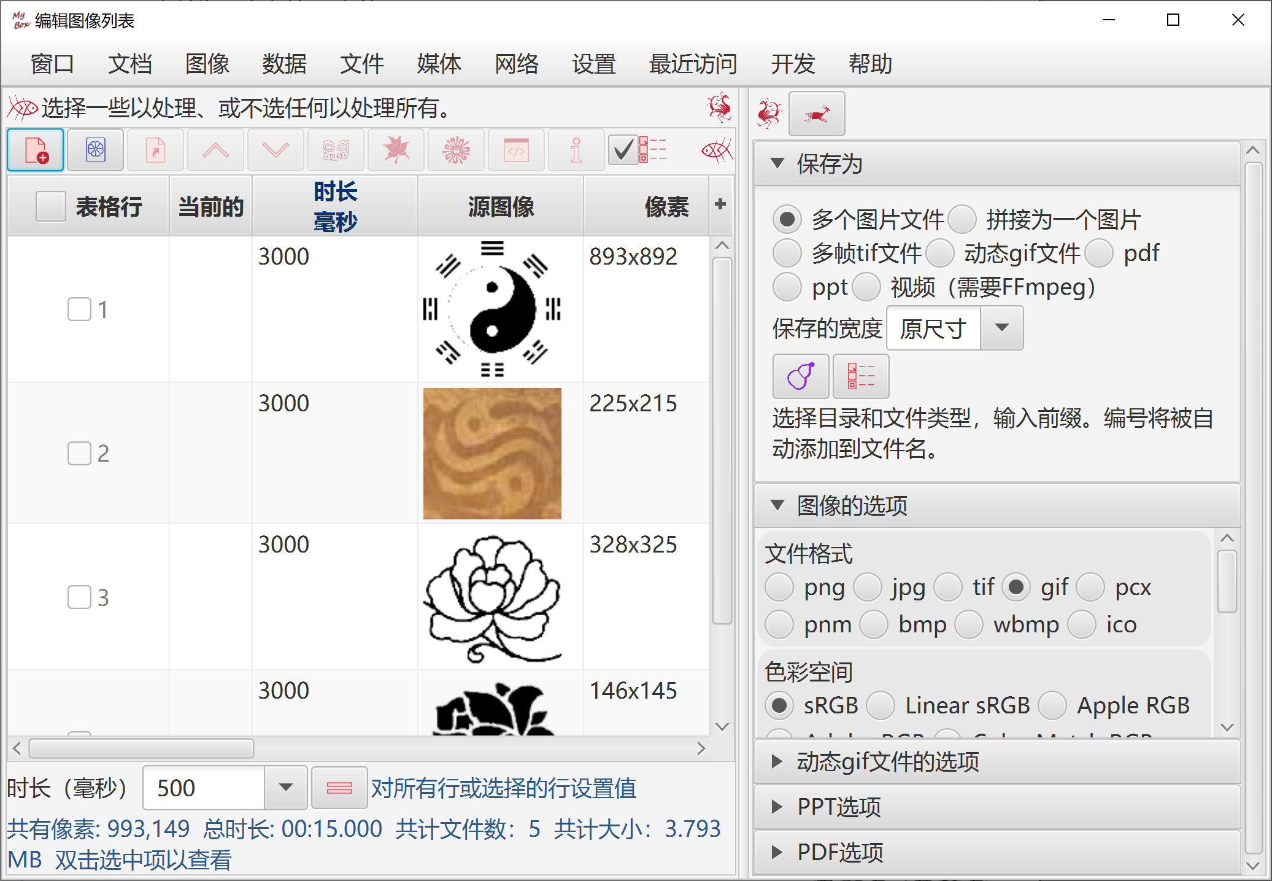Click the plus icon in table header corner
The height and width of the screenshot is (881, 1272).
[720, 204]
